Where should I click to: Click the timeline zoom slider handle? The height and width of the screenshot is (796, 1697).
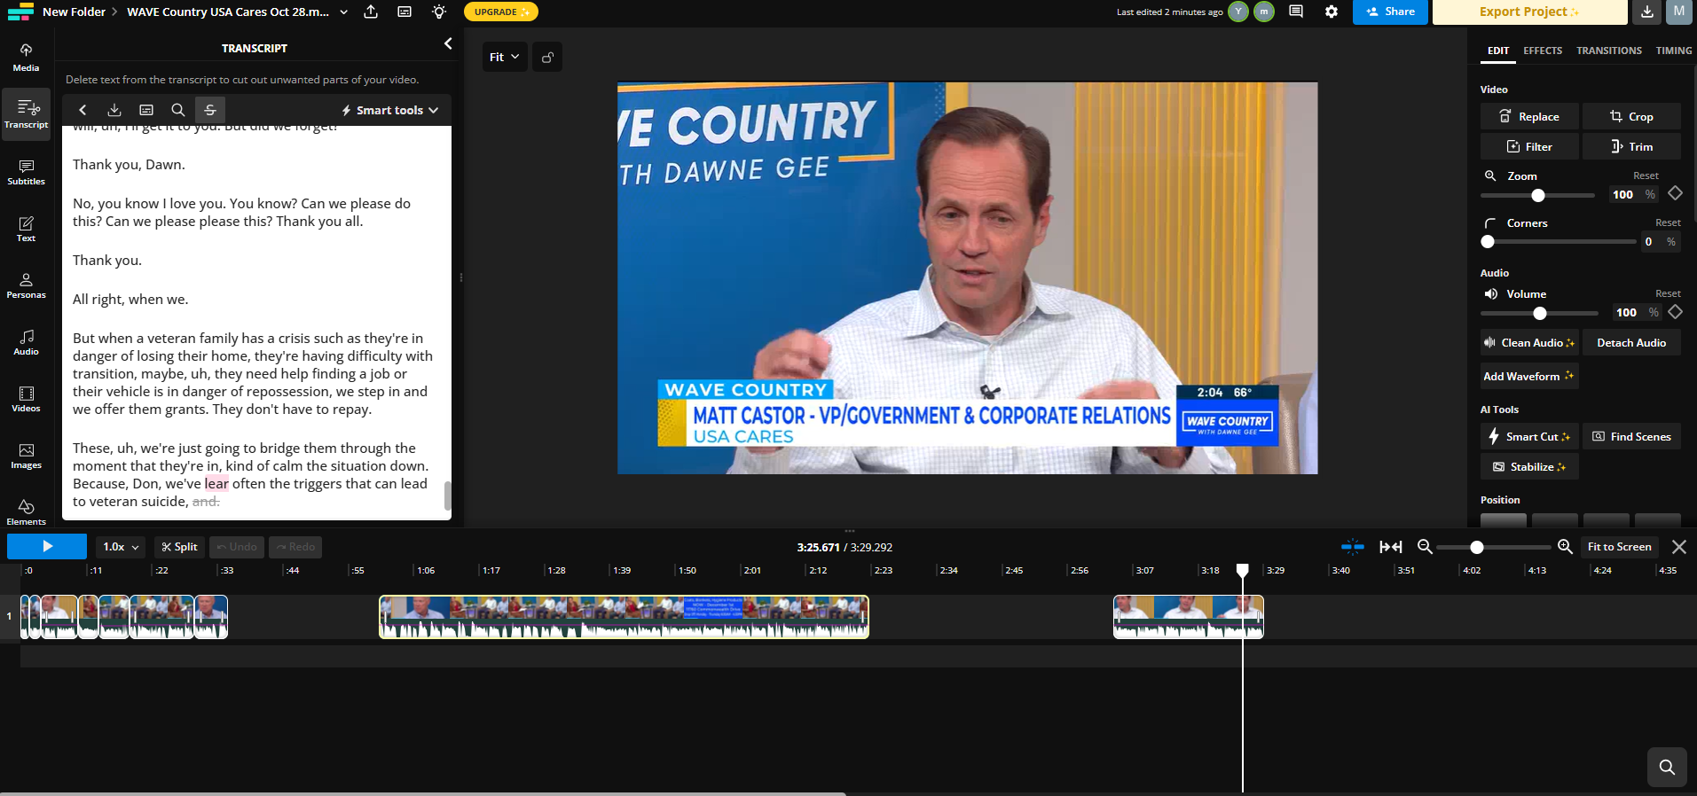(x=1477, y=547)
